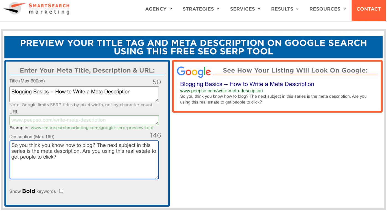Click the URL input field
The image size is (387, 211).
coord(84,120)
